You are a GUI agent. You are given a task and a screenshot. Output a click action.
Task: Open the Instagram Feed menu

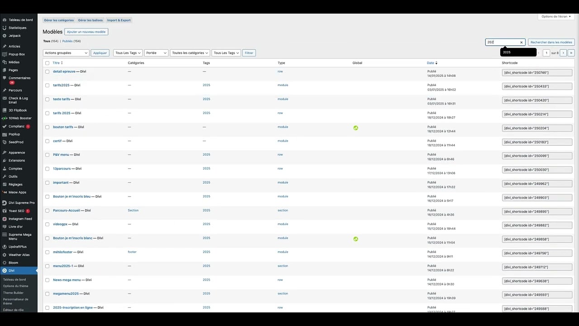tap(20, 219)
